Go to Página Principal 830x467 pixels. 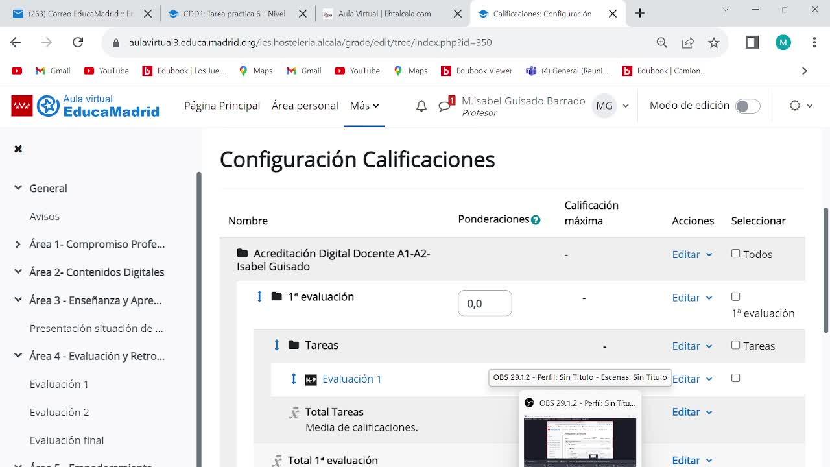tap(222, 106)
